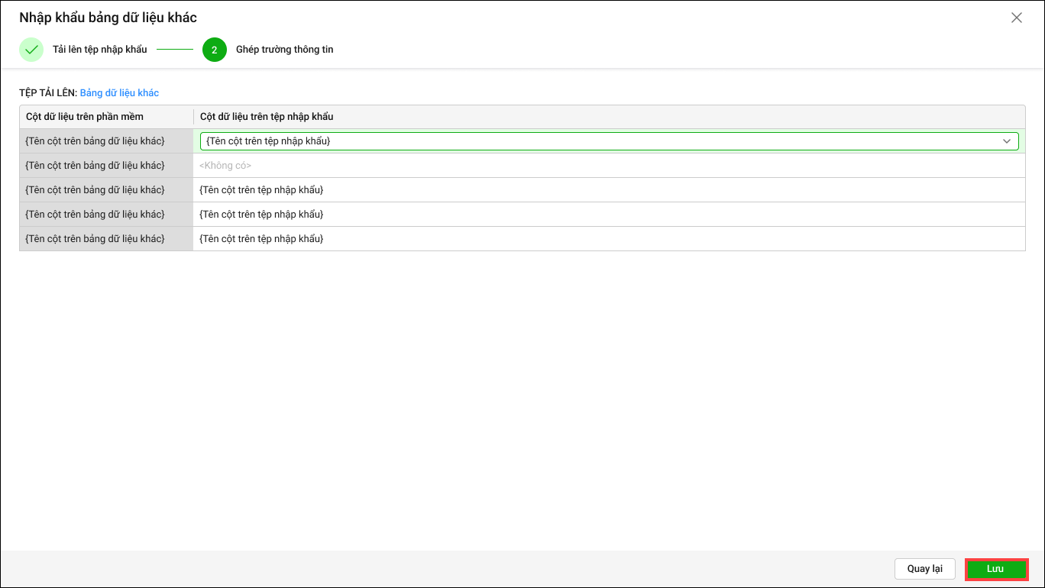Click the 'Cột dữ liệu trên tệp nhập khẩu' header

click(267, 117)
